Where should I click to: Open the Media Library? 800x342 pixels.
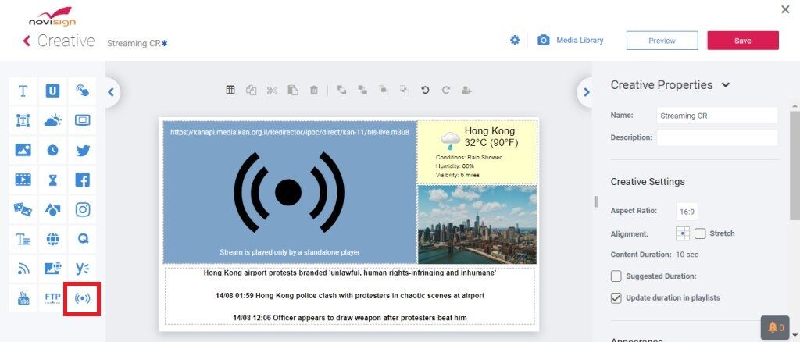[x=570, y=41]
